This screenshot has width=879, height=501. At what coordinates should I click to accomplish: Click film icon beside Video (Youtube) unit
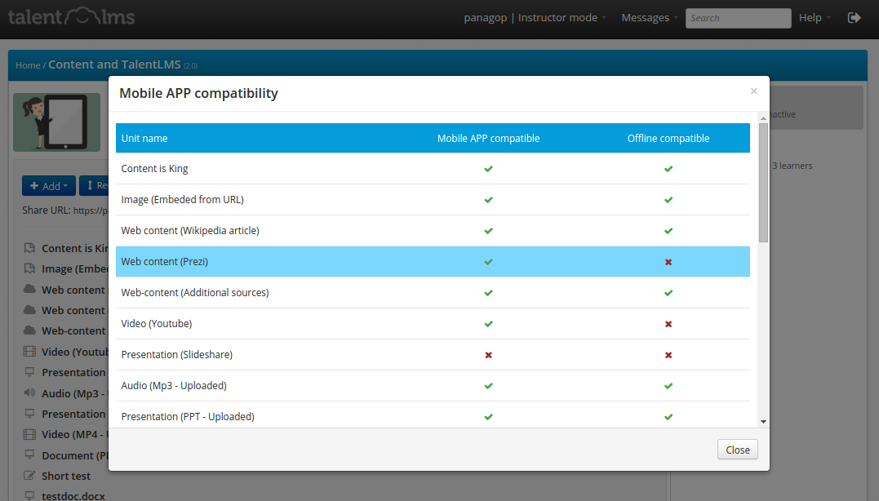29,352
